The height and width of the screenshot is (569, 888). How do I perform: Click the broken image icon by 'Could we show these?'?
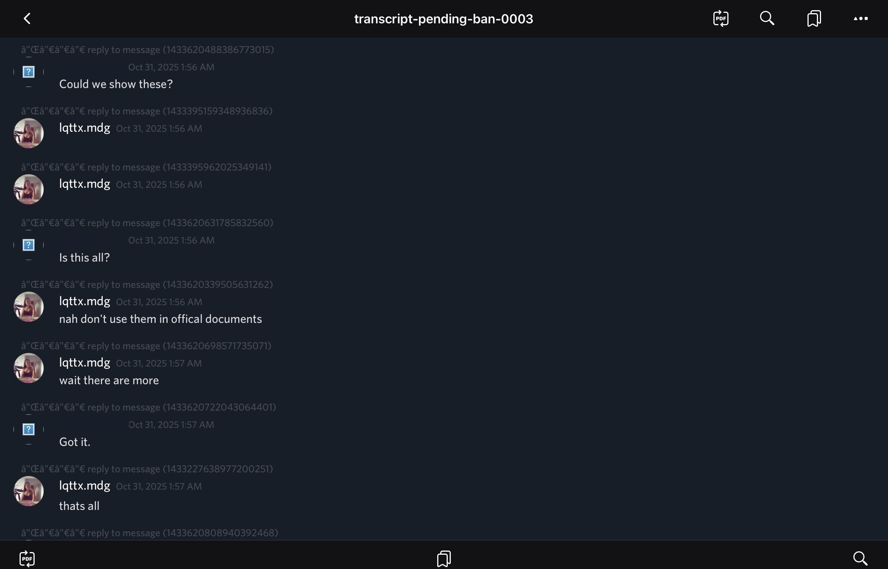point(29,72)
